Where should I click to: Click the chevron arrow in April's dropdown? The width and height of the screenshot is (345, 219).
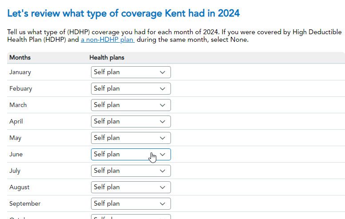[163, 121]
